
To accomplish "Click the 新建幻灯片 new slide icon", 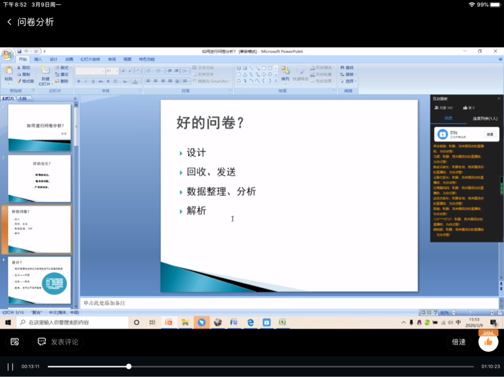I will (x=46, y=73).
